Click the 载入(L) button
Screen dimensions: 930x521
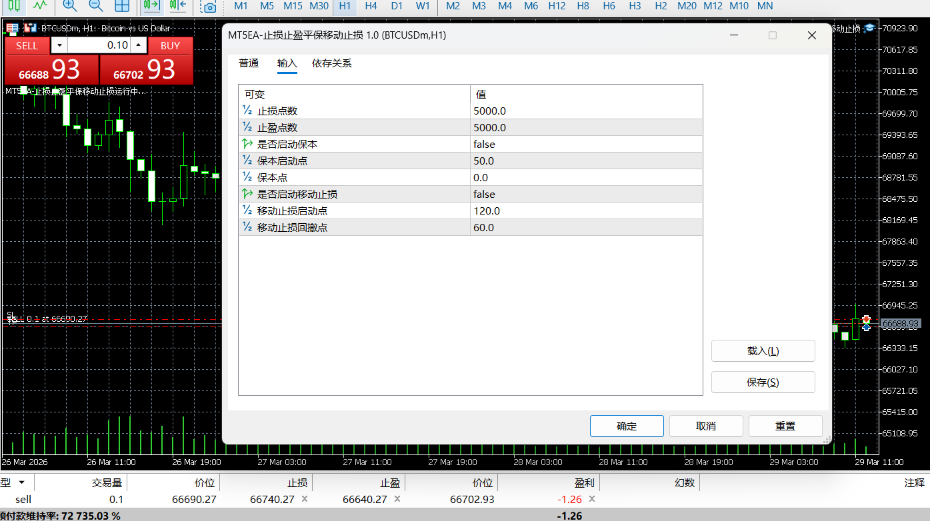pyautogui.click(x=763, y=351)
